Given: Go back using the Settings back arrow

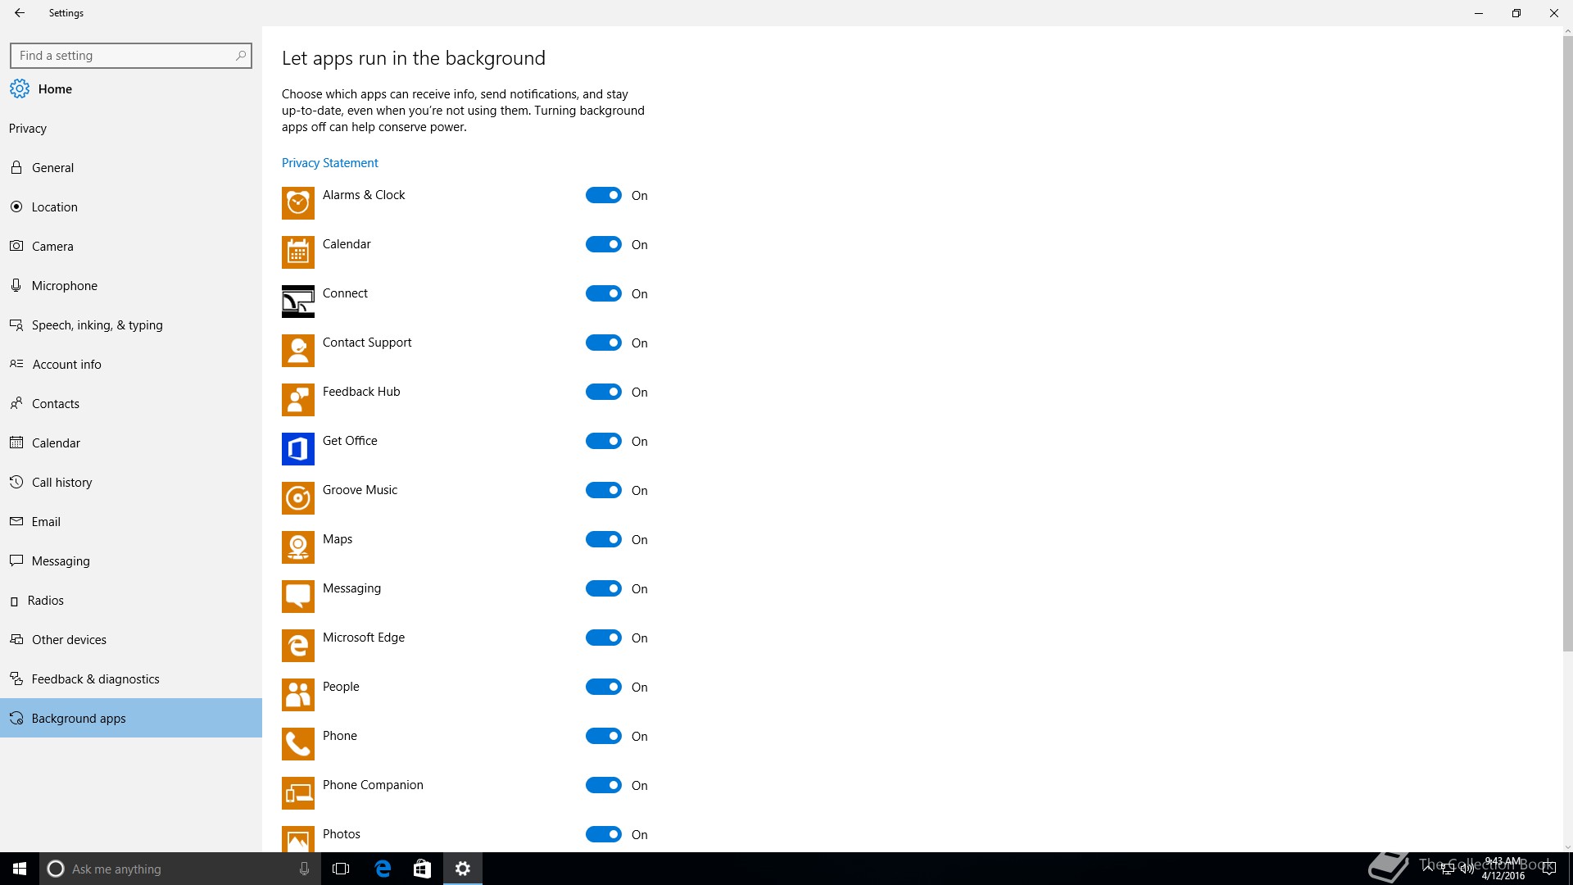Looking at the screenshot, I should point(20,13).
